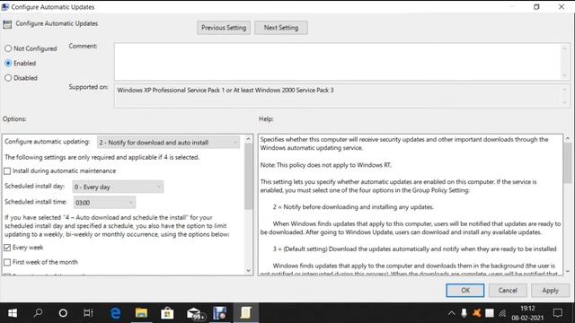Open the Configure automatic updating dropdown
Image resolution: width=575 pixels, height=323 pixels.
(168, 142)
